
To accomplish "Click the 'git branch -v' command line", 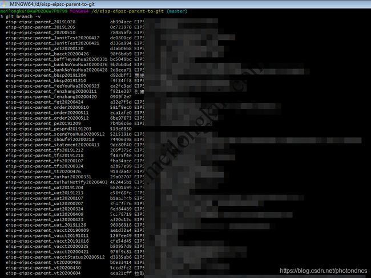I will coord(21,17).
